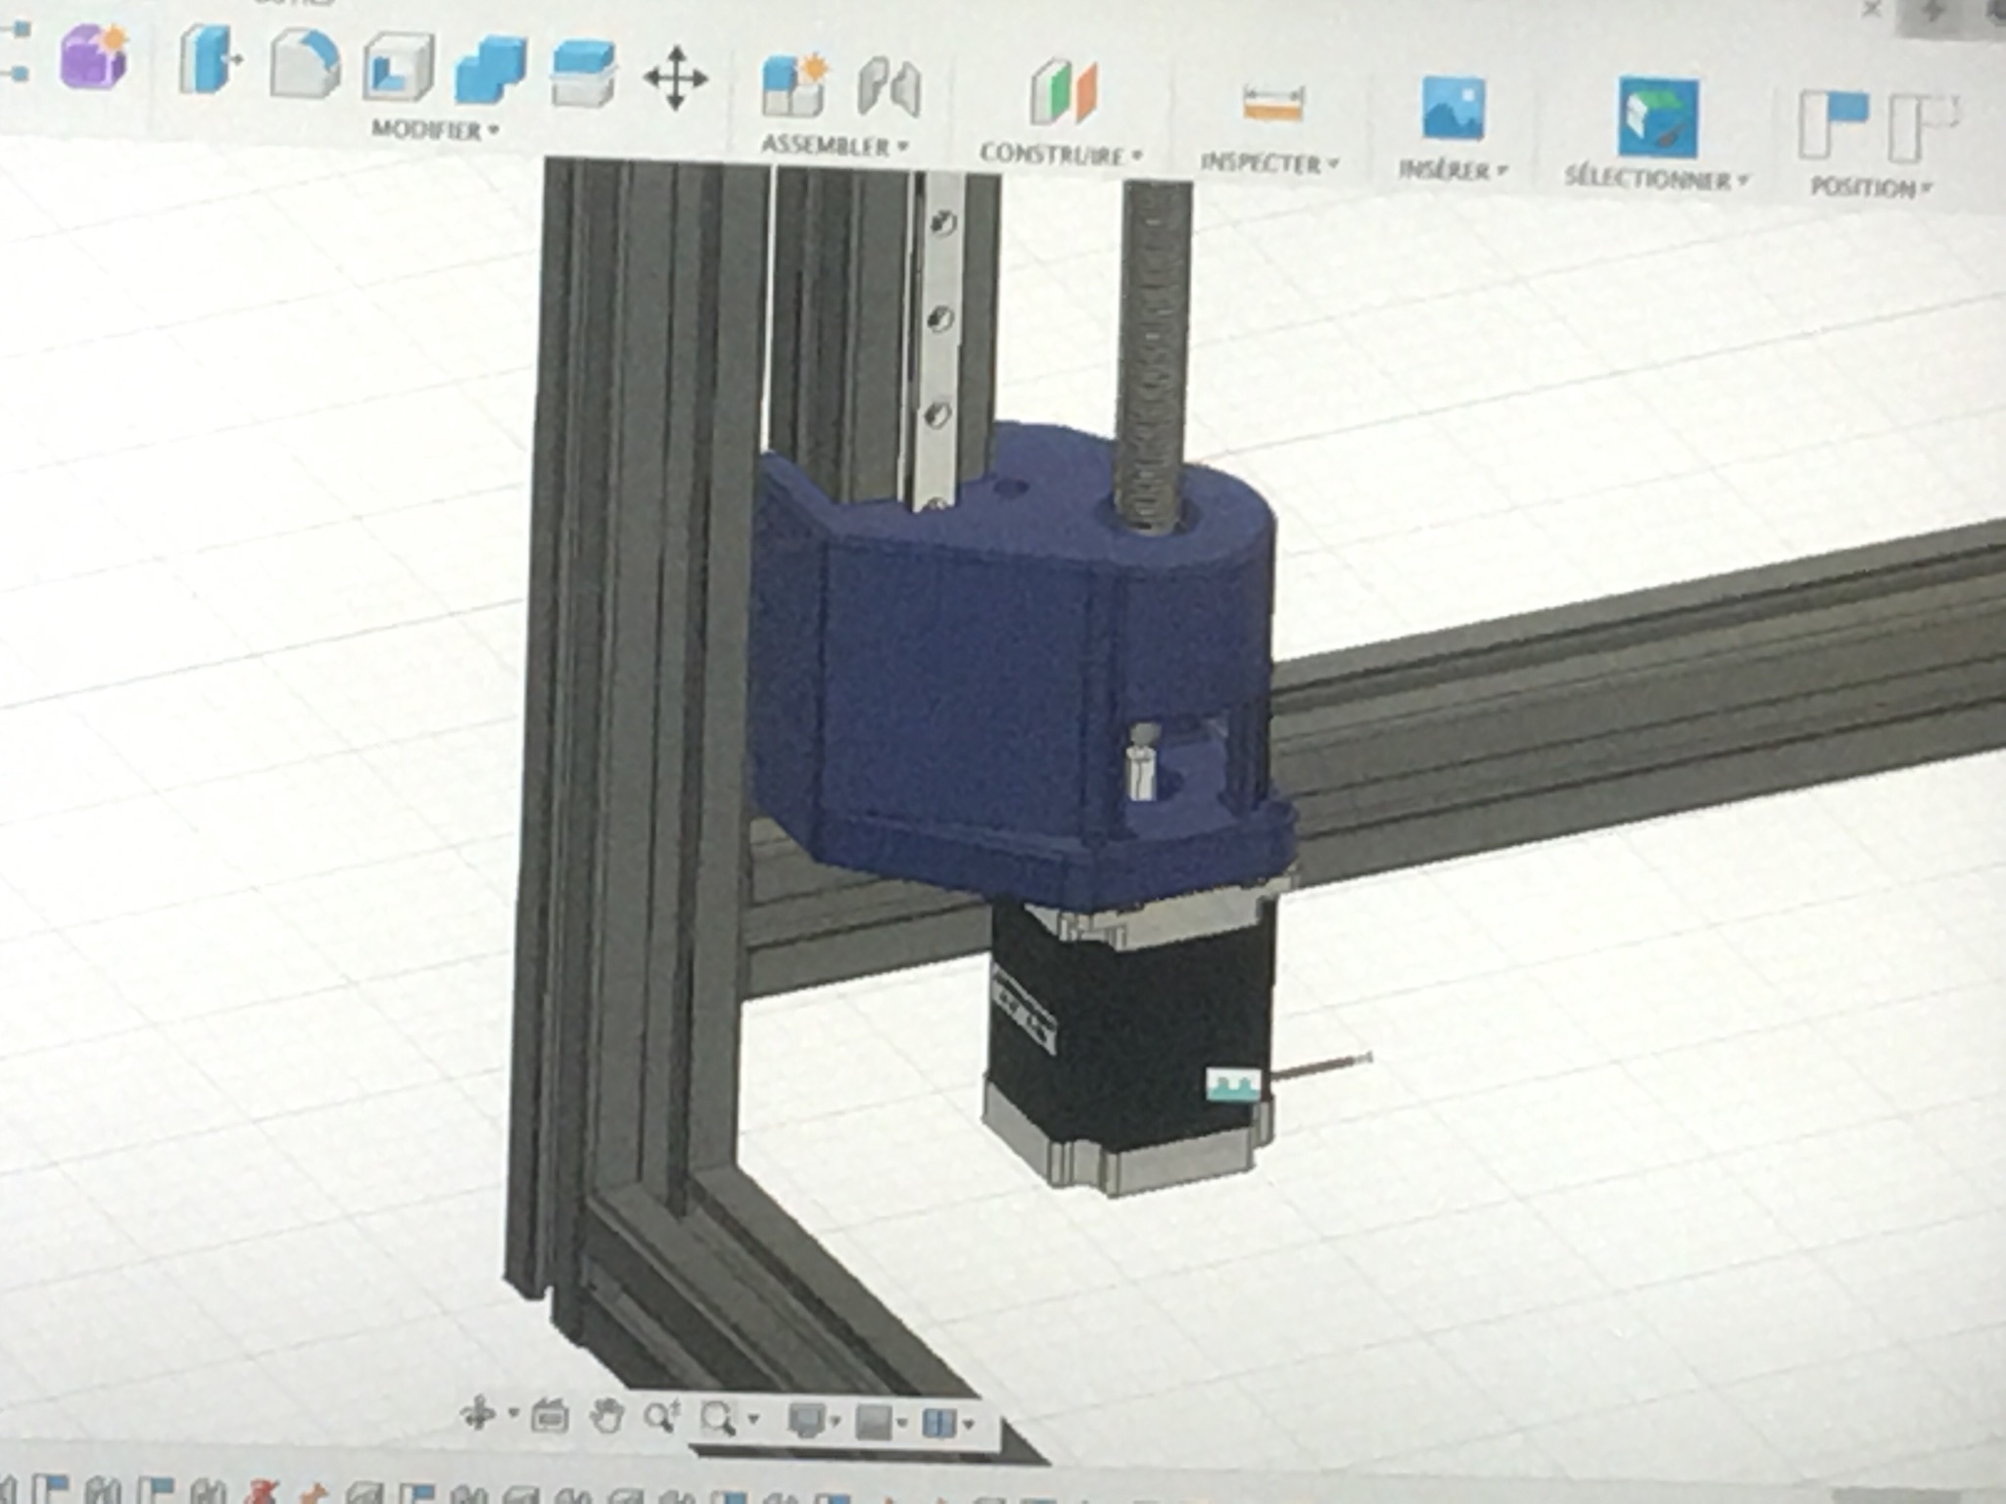Select the Combine bodies tool icon
The image size is (2006, 1504).
(491, 70)
